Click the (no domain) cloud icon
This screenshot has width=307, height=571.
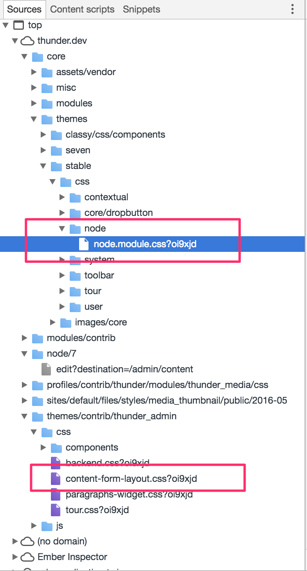tap(27, 541)
